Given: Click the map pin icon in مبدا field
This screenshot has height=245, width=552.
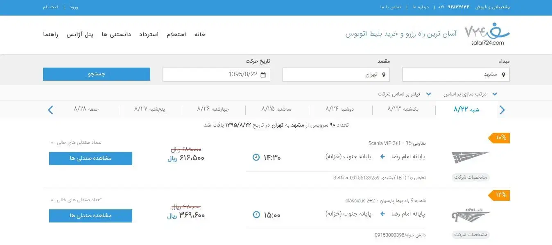Looking at the screenshot, I should (503, 74).
